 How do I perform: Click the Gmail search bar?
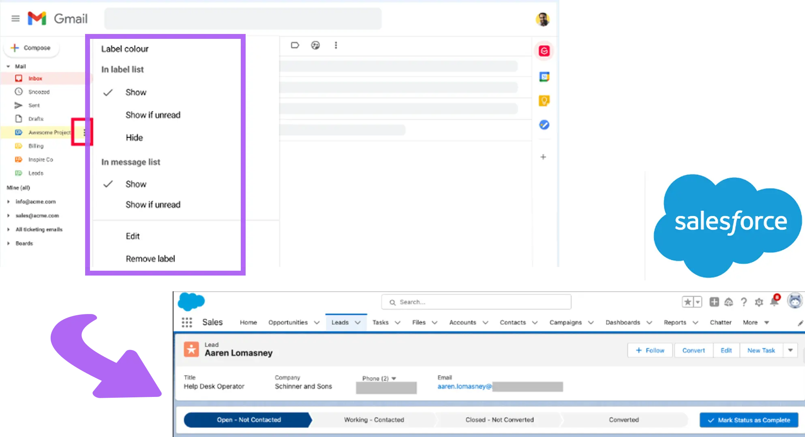(x=243, y=19)
